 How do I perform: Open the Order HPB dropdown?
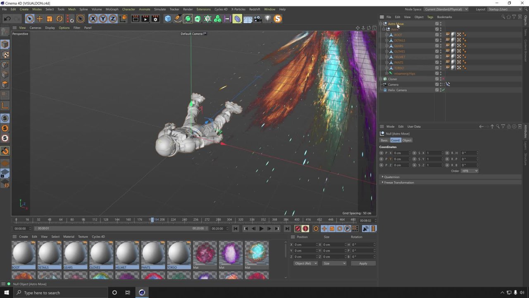click(469, 171)
